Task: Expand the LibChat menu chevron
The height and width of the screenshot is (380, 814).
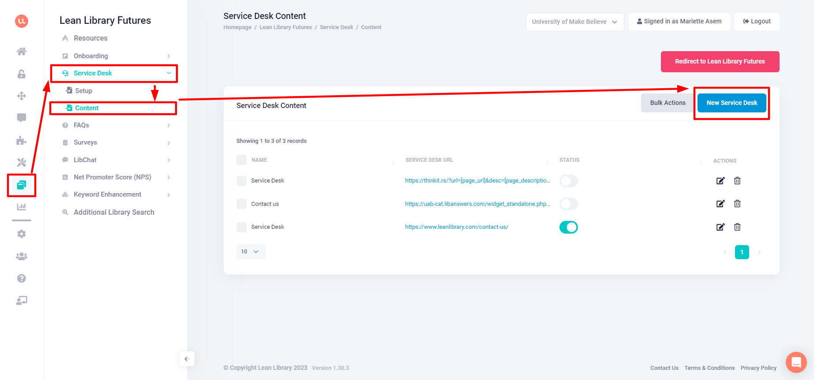Action: [169, 160]
